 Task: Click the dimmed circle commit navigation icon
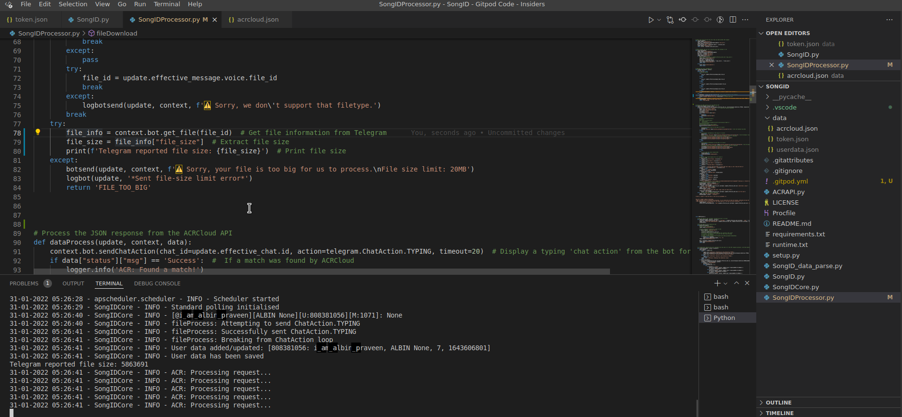(x=695, y=20)
